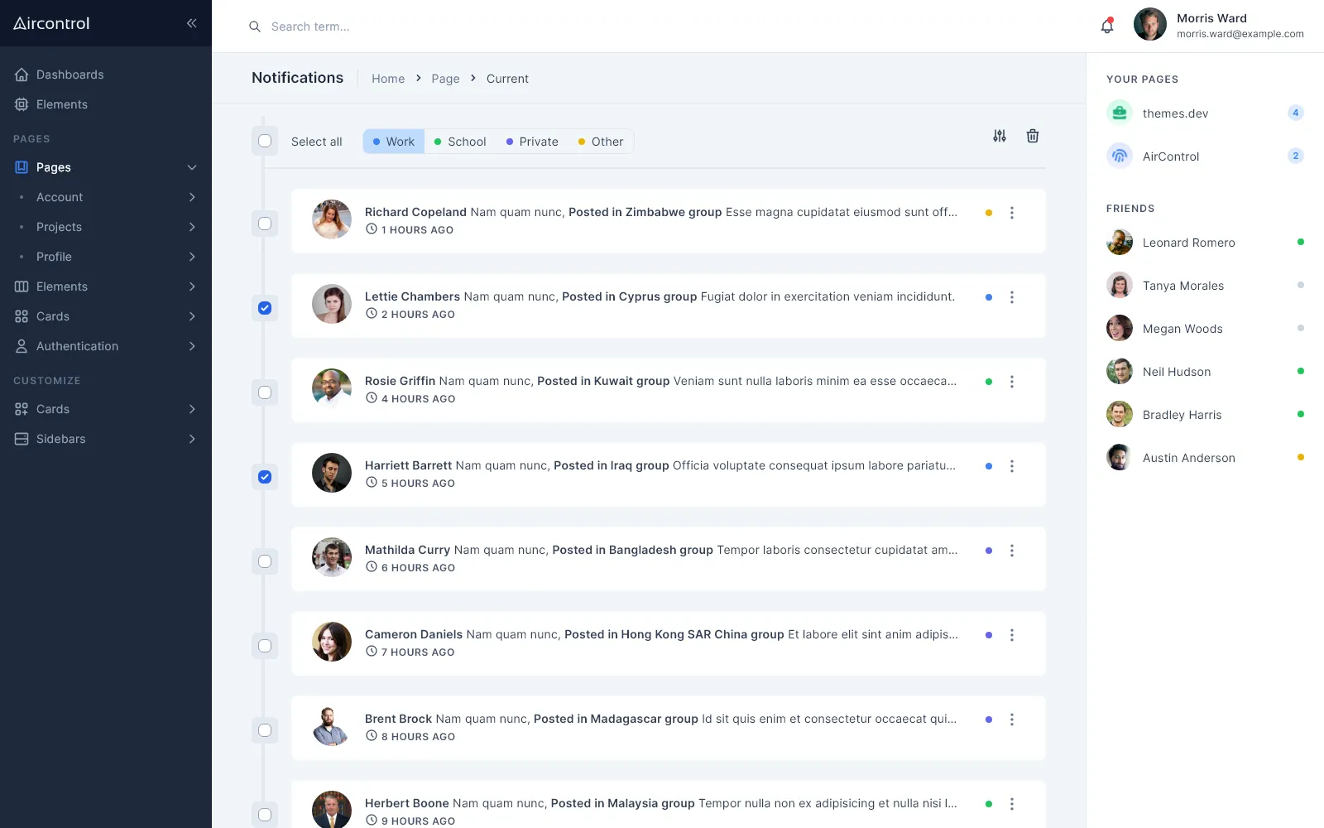This screenshot has height=828, width=1324.
Task: Check Richard Copeland's notification checkbox
Action: pos(265,224)
